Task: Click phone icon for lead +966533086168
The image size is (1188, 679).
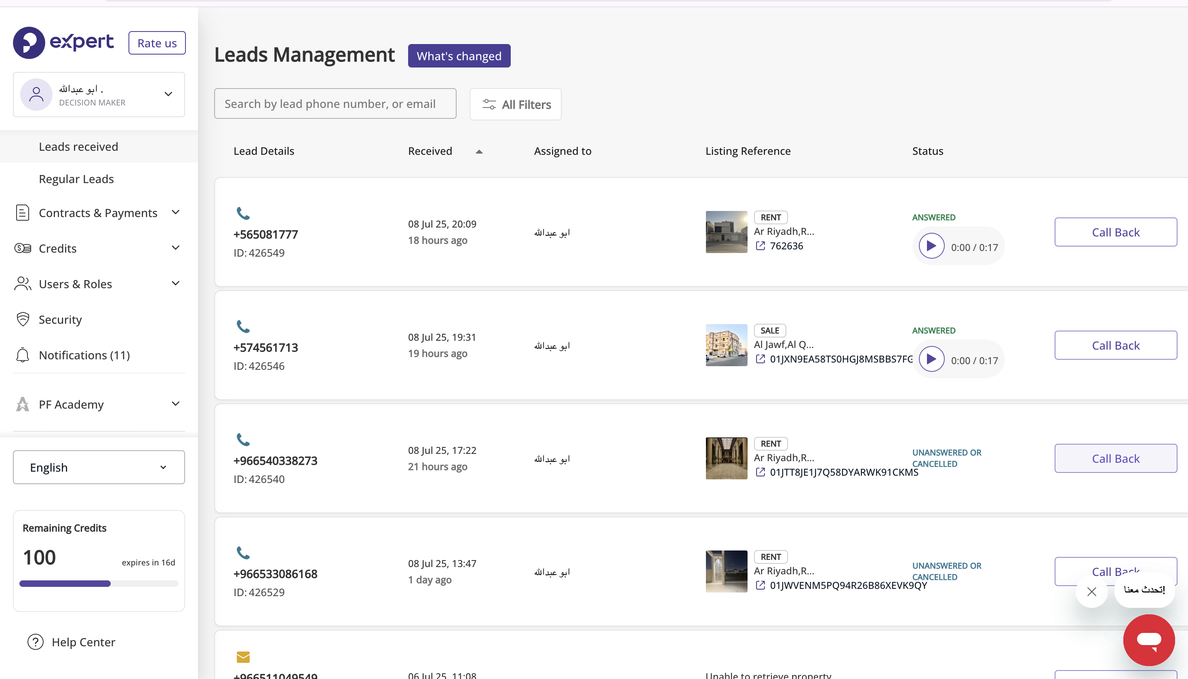Action: tap(243, 553)
